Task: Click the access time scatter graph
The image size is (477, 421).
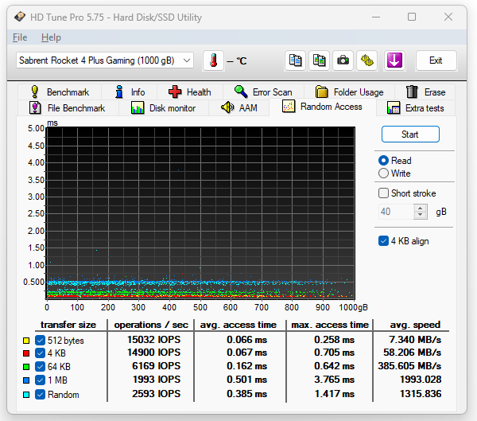Action: pos(200,213)
